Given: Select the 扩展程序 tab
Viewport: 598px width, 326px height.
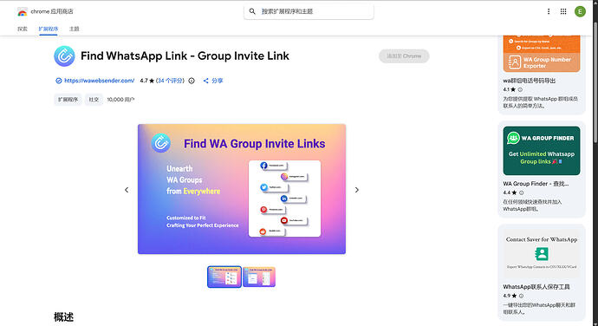Looking at the screenshot, I should coord(48,29).
